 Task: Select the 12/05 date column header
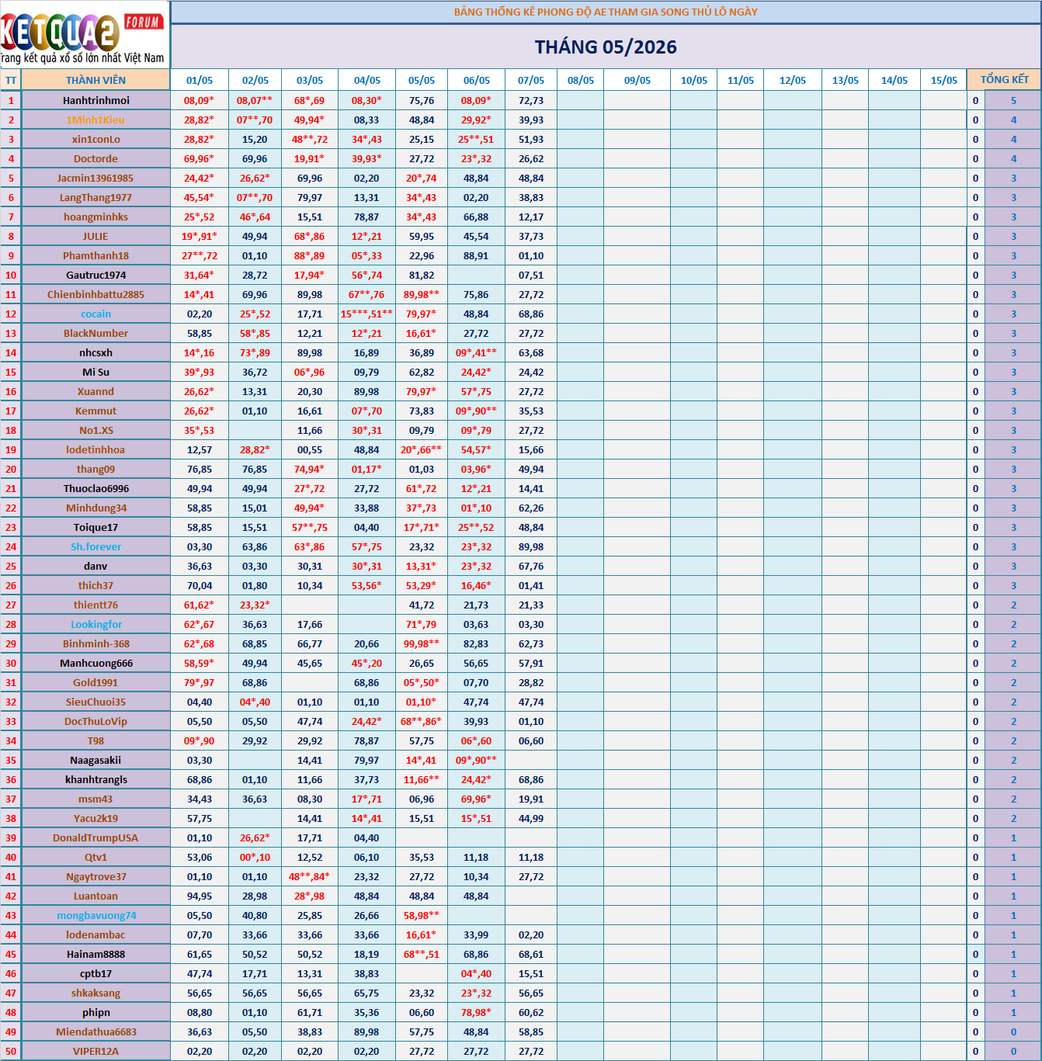(793, 80)
